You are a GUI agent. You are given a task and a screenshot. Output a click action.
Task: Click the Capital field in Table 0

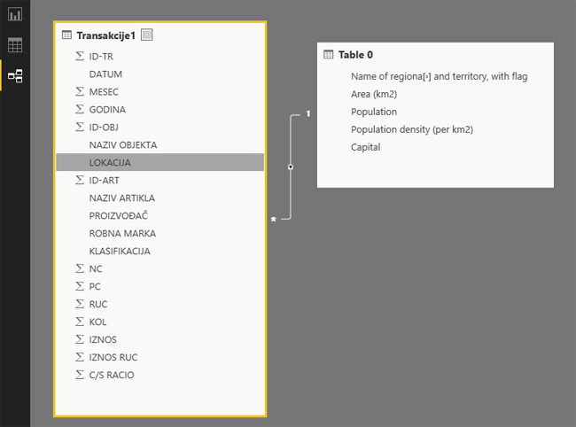(x=365, y=147)
